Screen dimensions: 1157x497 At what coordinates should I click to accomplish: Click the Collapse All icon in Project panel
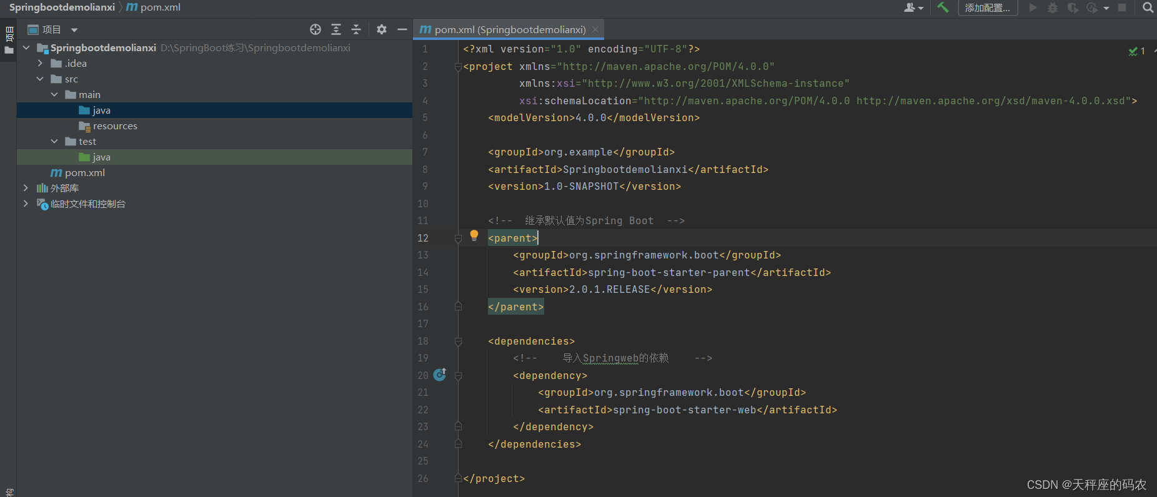(356, 29)
